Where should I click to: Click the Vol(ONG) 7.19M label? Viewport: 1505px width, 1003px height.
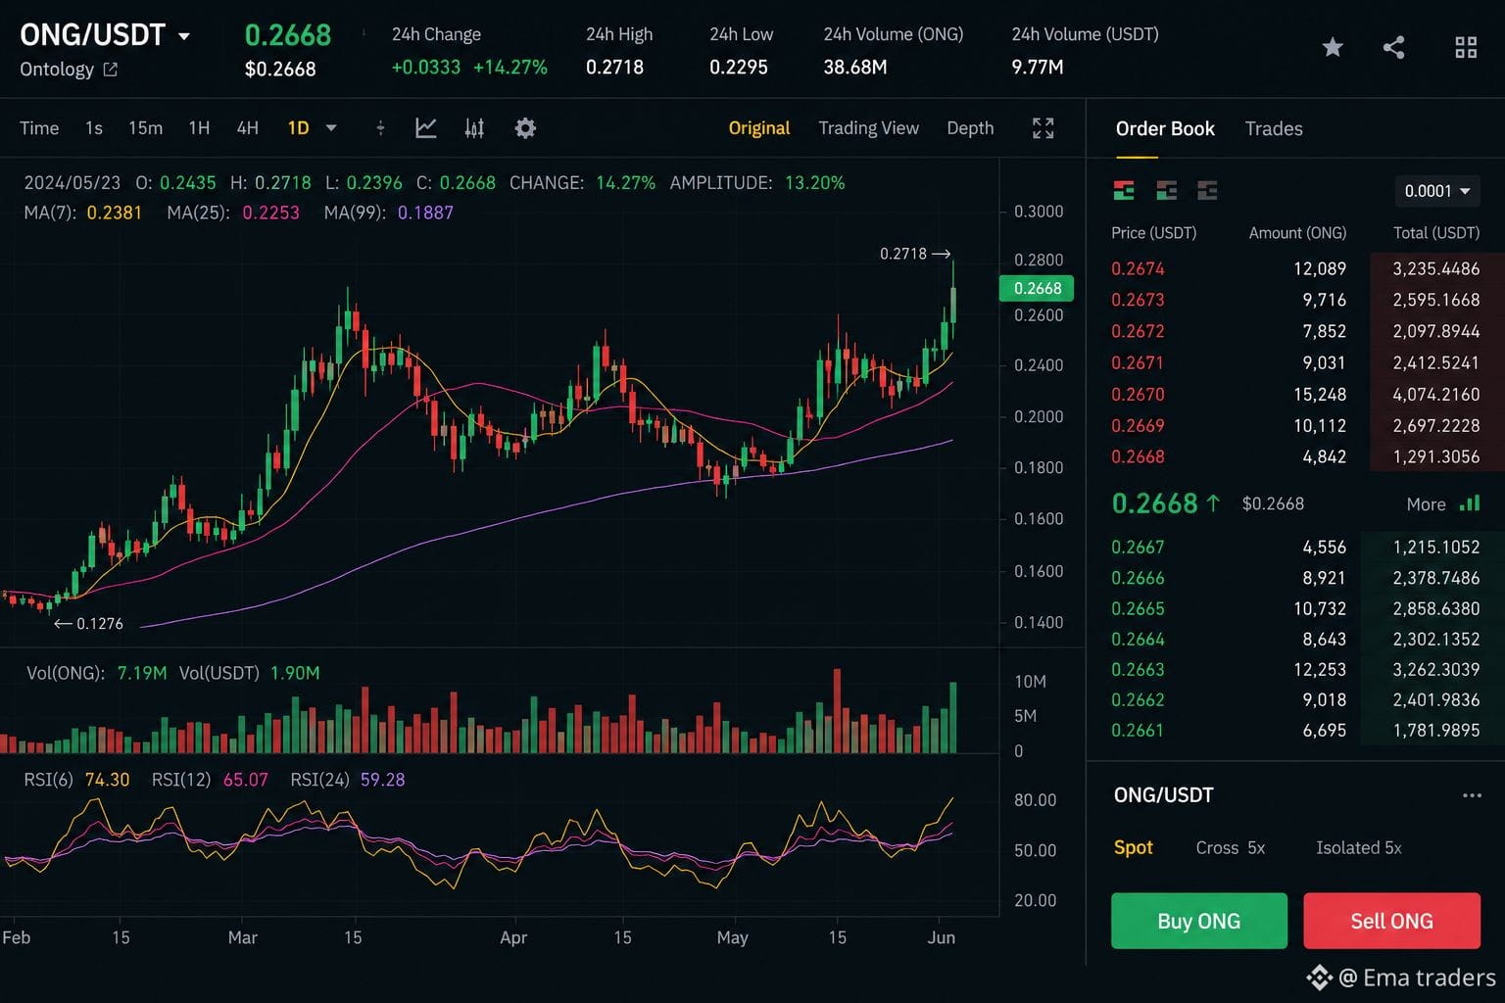(96, 673)
